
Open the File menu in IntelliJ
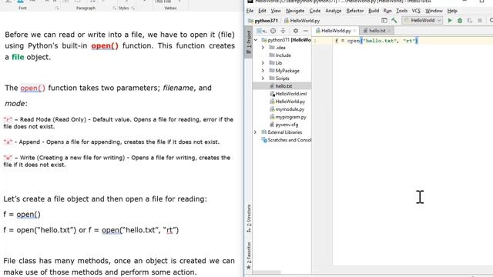tap(250, 11)
